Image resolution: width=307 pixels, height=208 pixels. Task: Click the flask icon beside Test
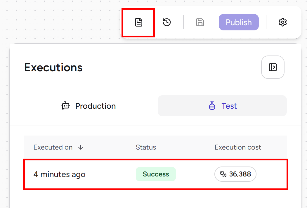tap(212, 106)
